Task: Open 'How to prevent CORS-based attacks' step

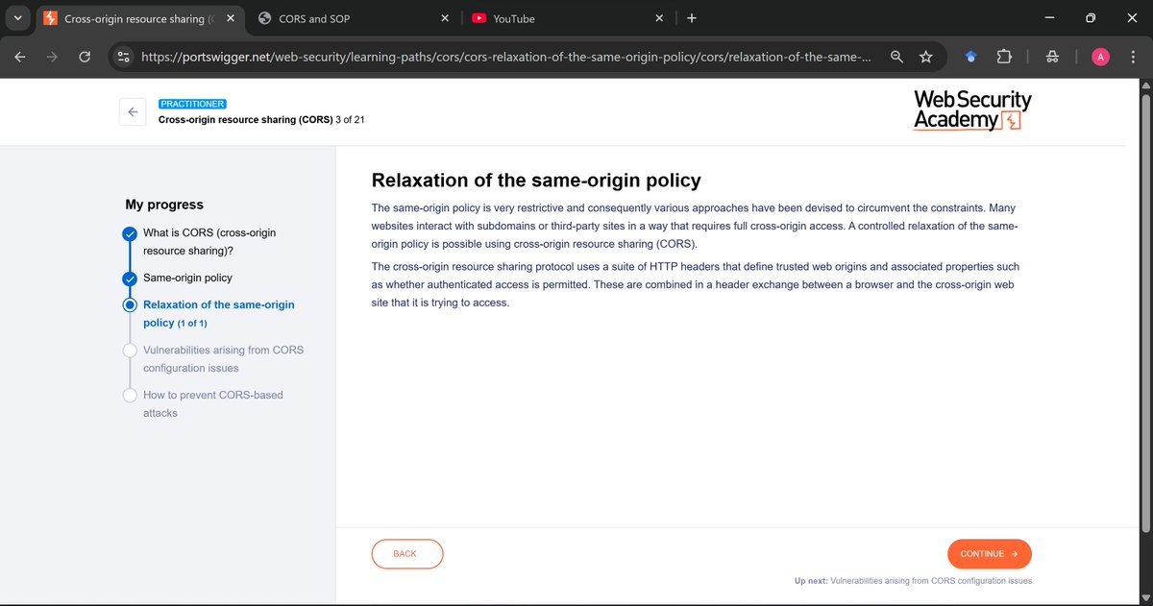Action: point(213,403)
